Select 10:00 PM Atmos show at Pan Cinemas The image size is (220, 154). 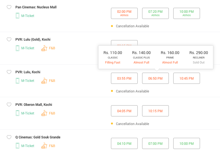tap(187, 13)
